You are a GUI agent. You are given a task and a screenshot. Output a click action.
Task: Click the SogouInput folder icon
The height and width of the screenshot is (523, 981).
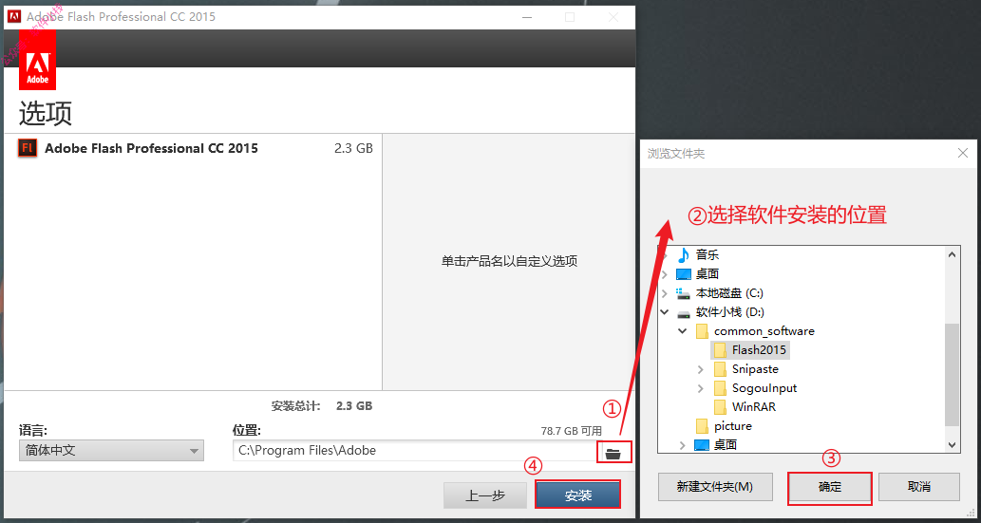pyautogui.click(x=720, y=388)
